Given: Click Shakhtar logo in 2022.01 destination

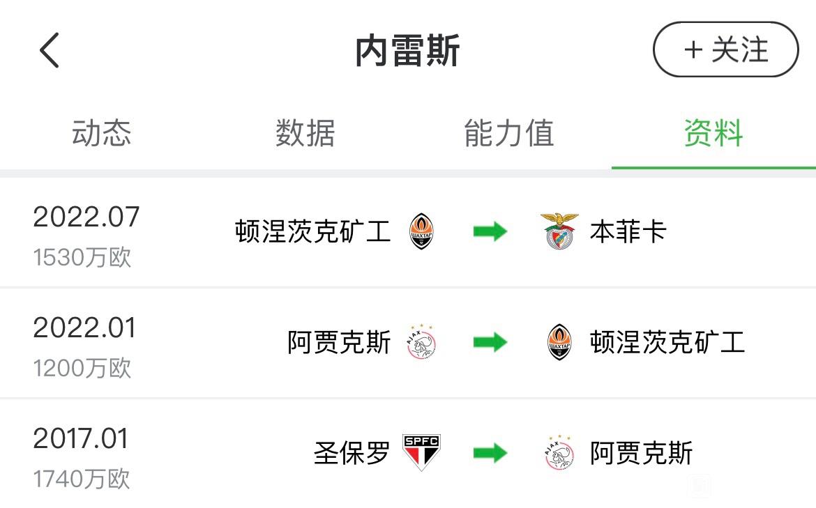Looking at the screenshot, I should 559,342.
